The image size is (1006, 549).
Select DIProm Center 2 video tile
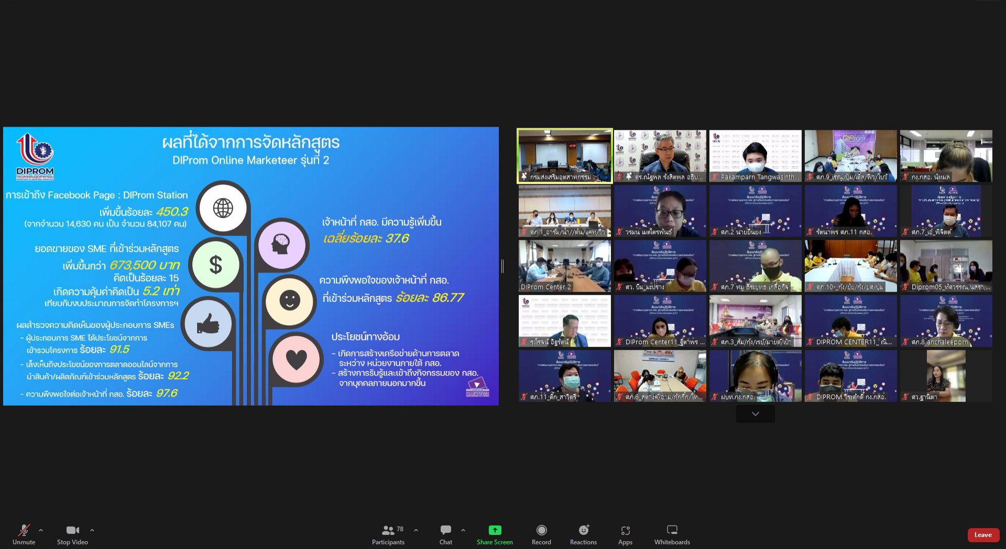(x=564, y=266)
